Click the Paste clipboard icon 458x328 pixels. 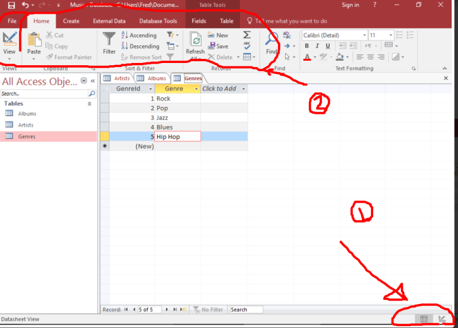tap(34, 39)
